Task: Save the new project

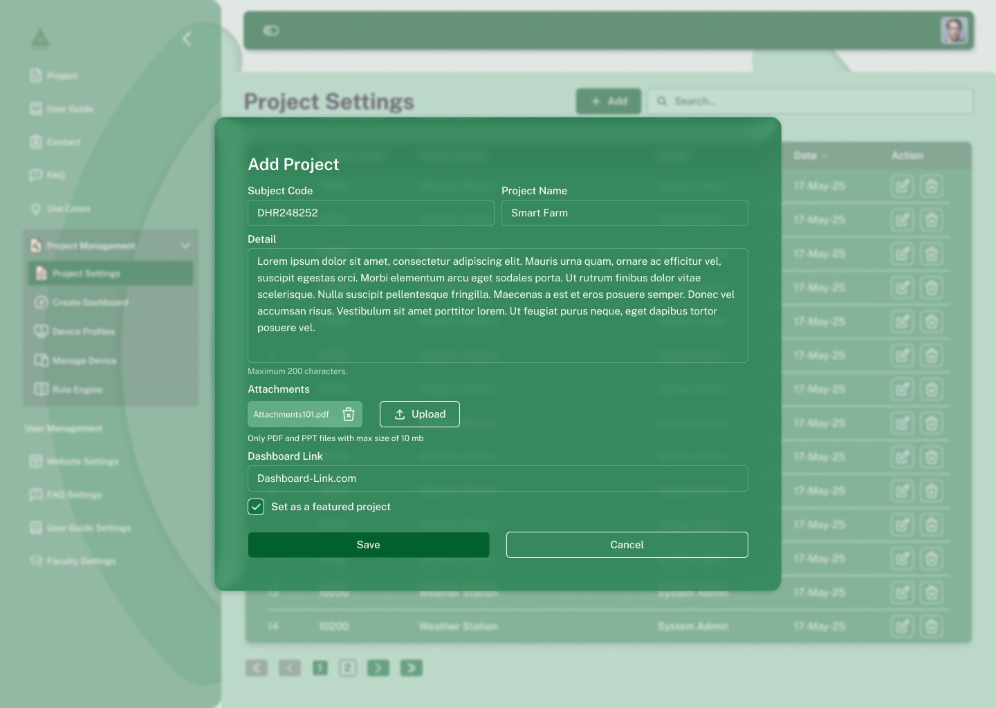Action: (369, 545)
